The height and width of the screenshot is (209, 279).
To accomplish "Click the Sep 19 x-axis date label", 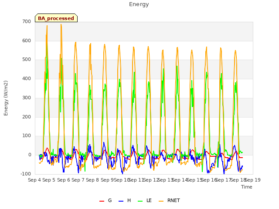I will pos(253,180).
